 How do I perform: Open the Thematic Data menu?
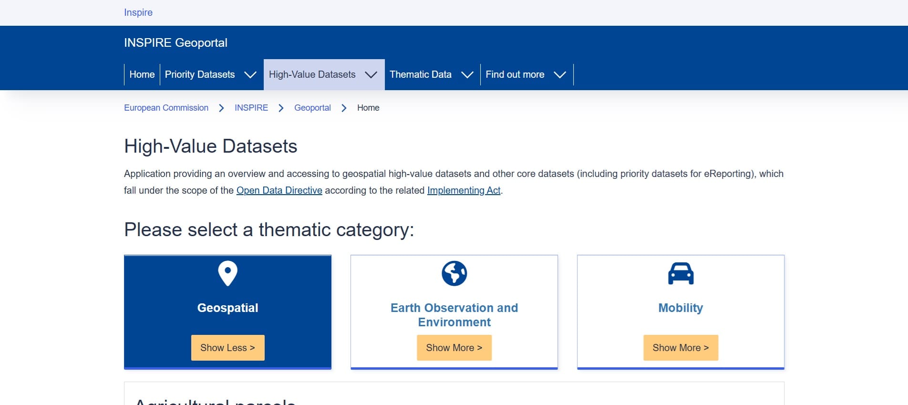[x=421, y=74]
